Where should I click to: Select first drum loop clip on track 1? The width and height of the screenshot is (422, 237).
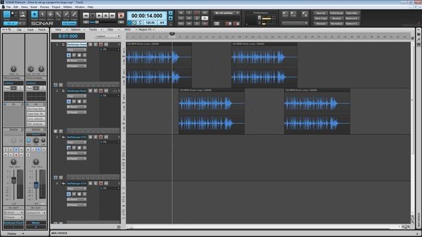159,65
